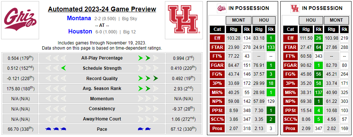Click small Griz logo in possession panel

[x=222, y=8]
